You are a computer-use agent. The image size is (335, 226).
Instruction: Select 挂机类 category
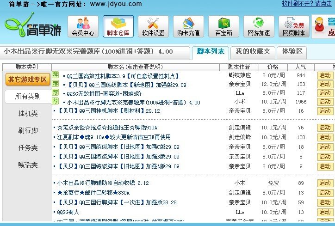[x=28, y=114]
